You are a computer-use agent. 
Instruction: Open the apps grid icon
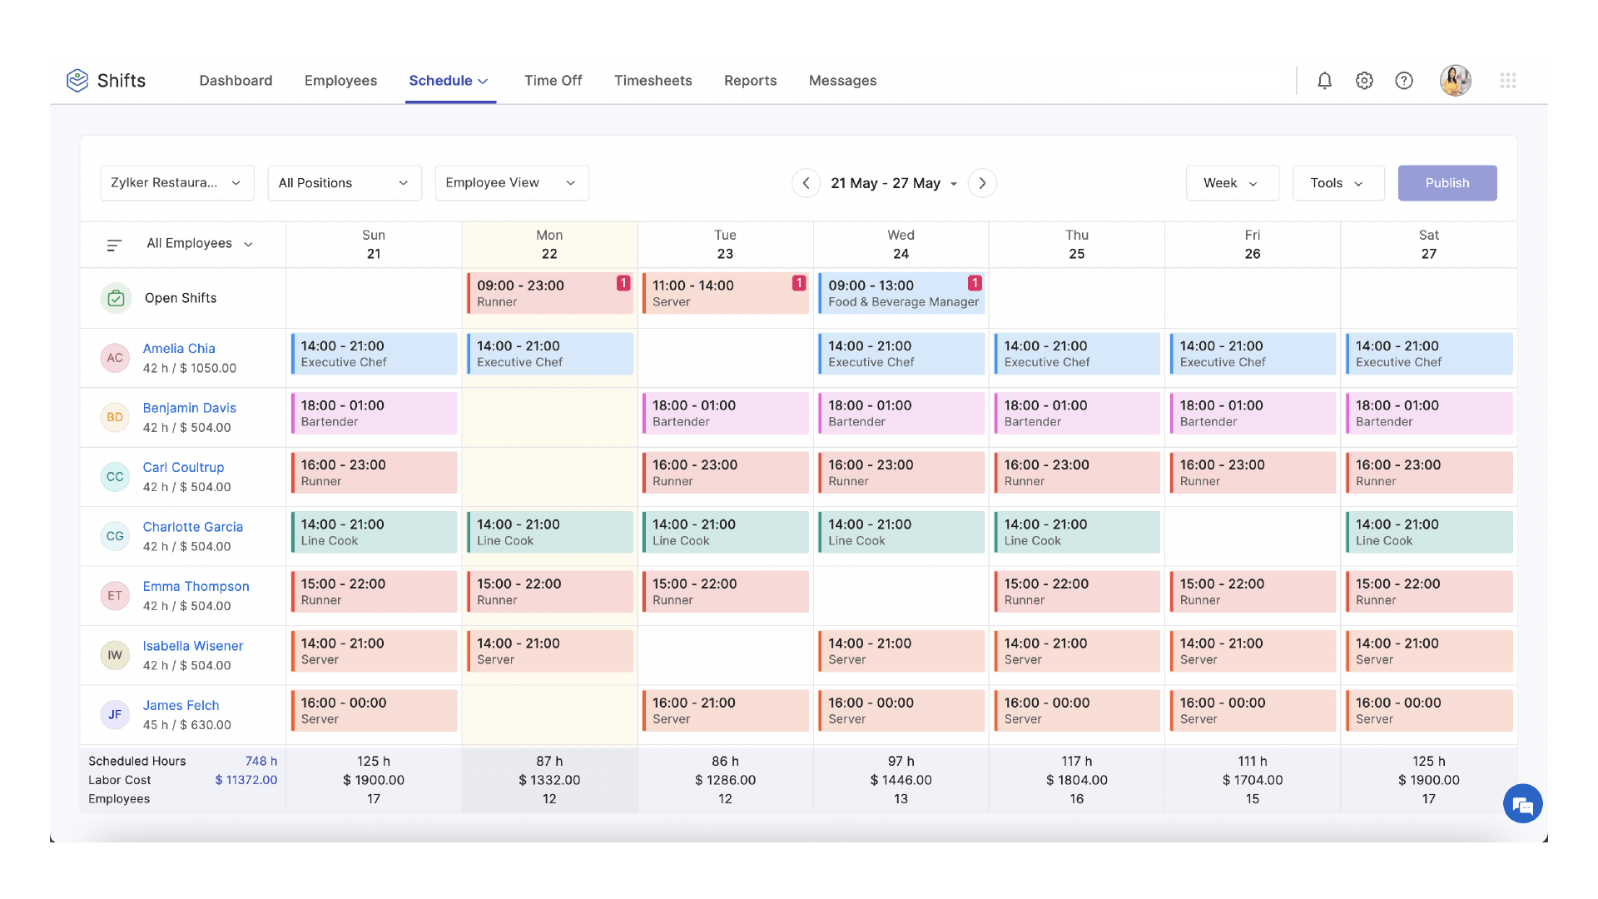point(1508,80)
